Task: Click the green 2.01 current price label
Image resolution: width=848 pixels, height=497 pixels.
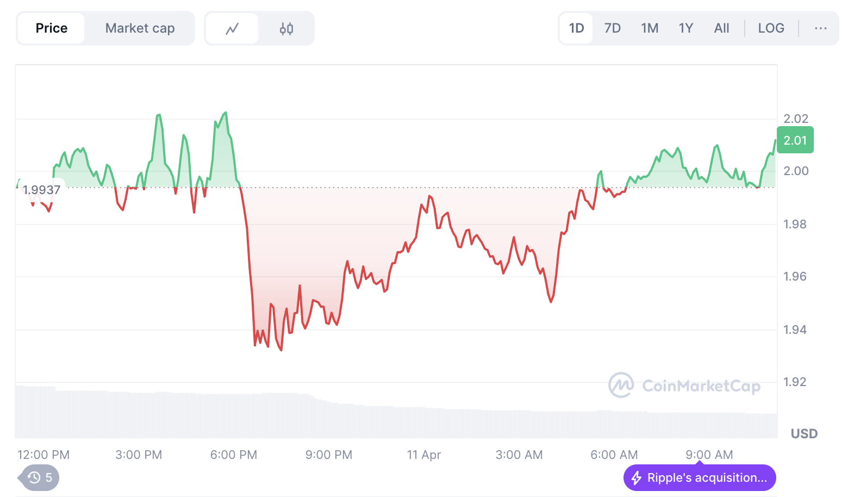Action: point(795,140)
